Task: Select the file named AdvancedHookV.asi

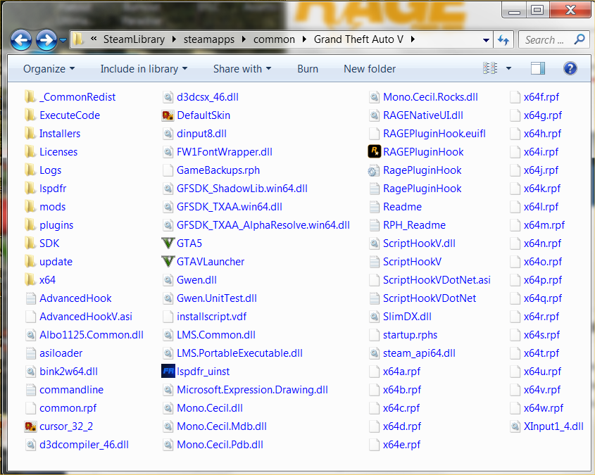Action: pos(86,317)
